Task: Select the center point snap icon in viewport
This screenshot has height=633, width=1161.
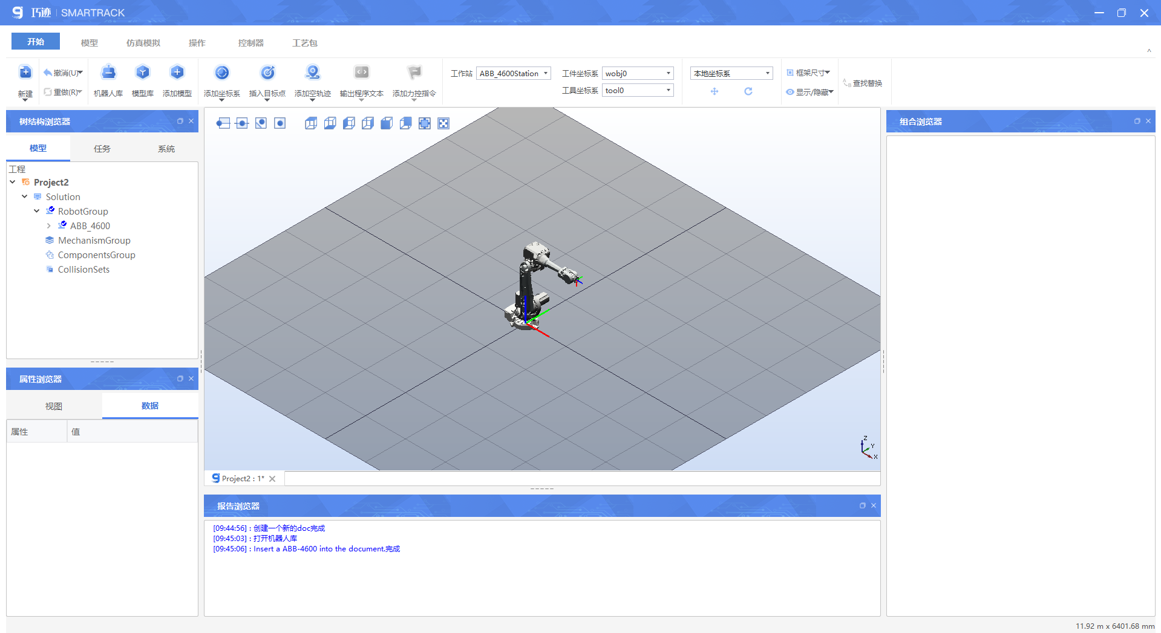Action: [x=280, y=123]
